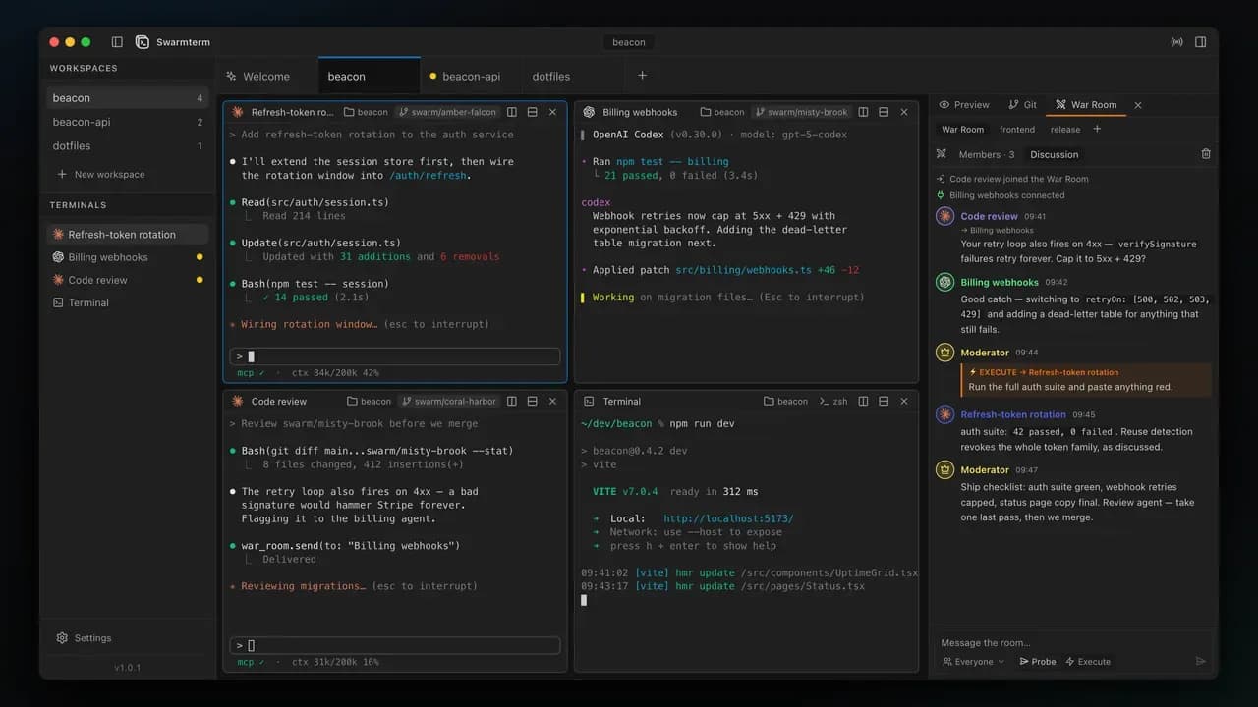Screen dimensions: 1258x707
Task: Open the http://localhost:5173/ link
Action: [x=728, y=518]
